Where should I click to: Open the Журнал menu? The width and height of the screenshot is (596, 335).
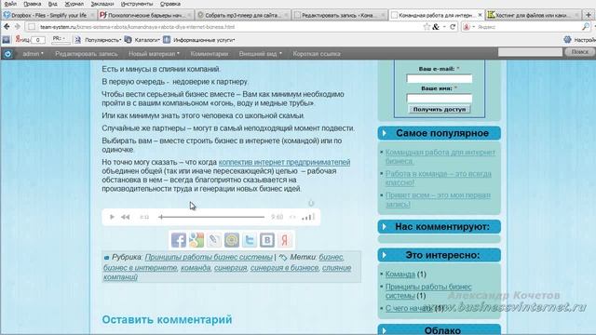(x=74, y=4)
